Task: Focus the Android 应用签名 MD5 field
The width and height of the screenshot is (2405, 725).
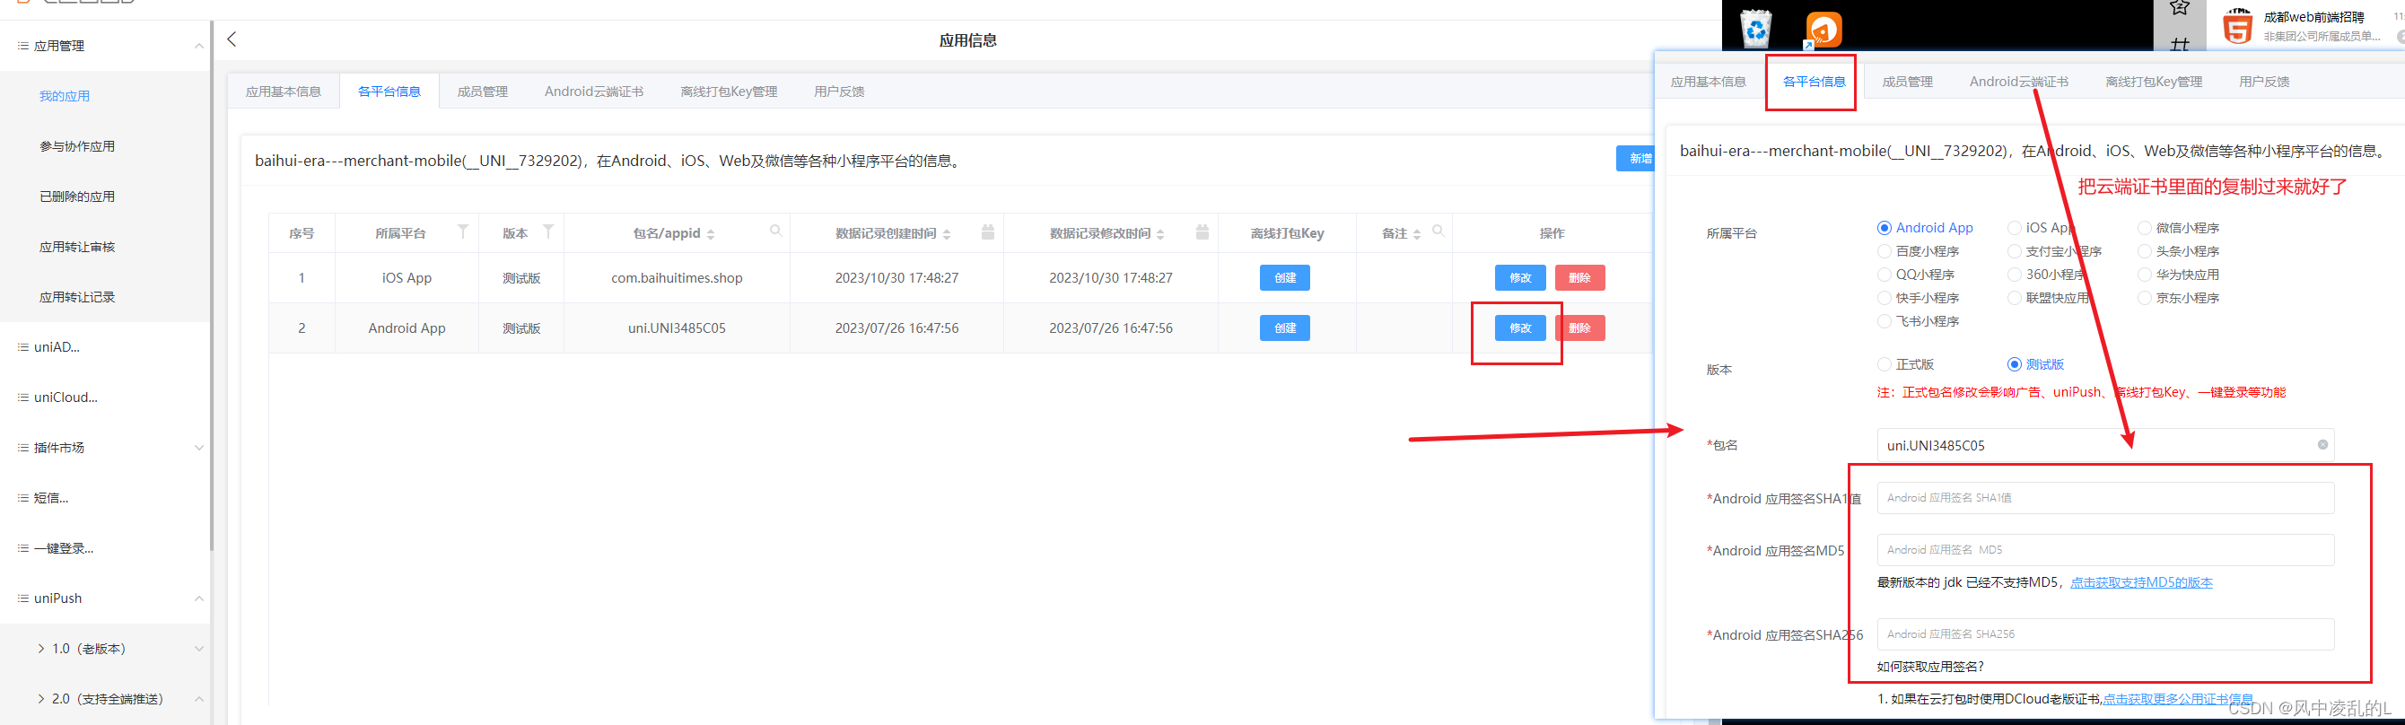Action: click(x=2105, y=551)
